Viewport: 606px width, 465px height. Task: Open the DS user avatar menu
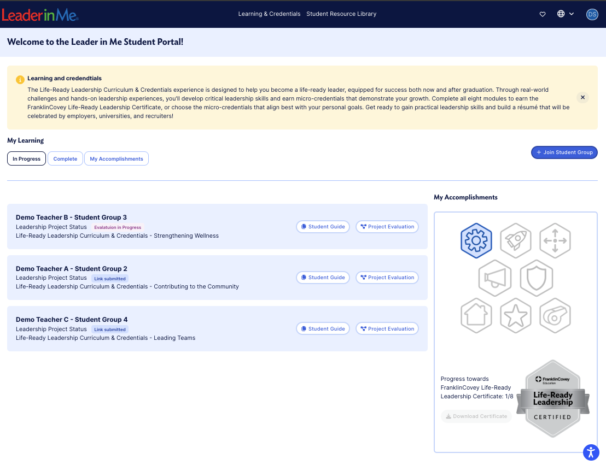point(592,14)
